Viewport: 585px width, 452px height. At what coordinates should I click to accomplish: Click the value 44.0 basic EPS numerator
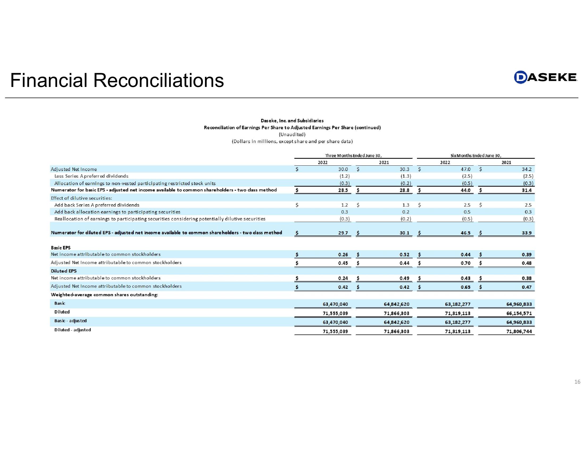(465, 190)
